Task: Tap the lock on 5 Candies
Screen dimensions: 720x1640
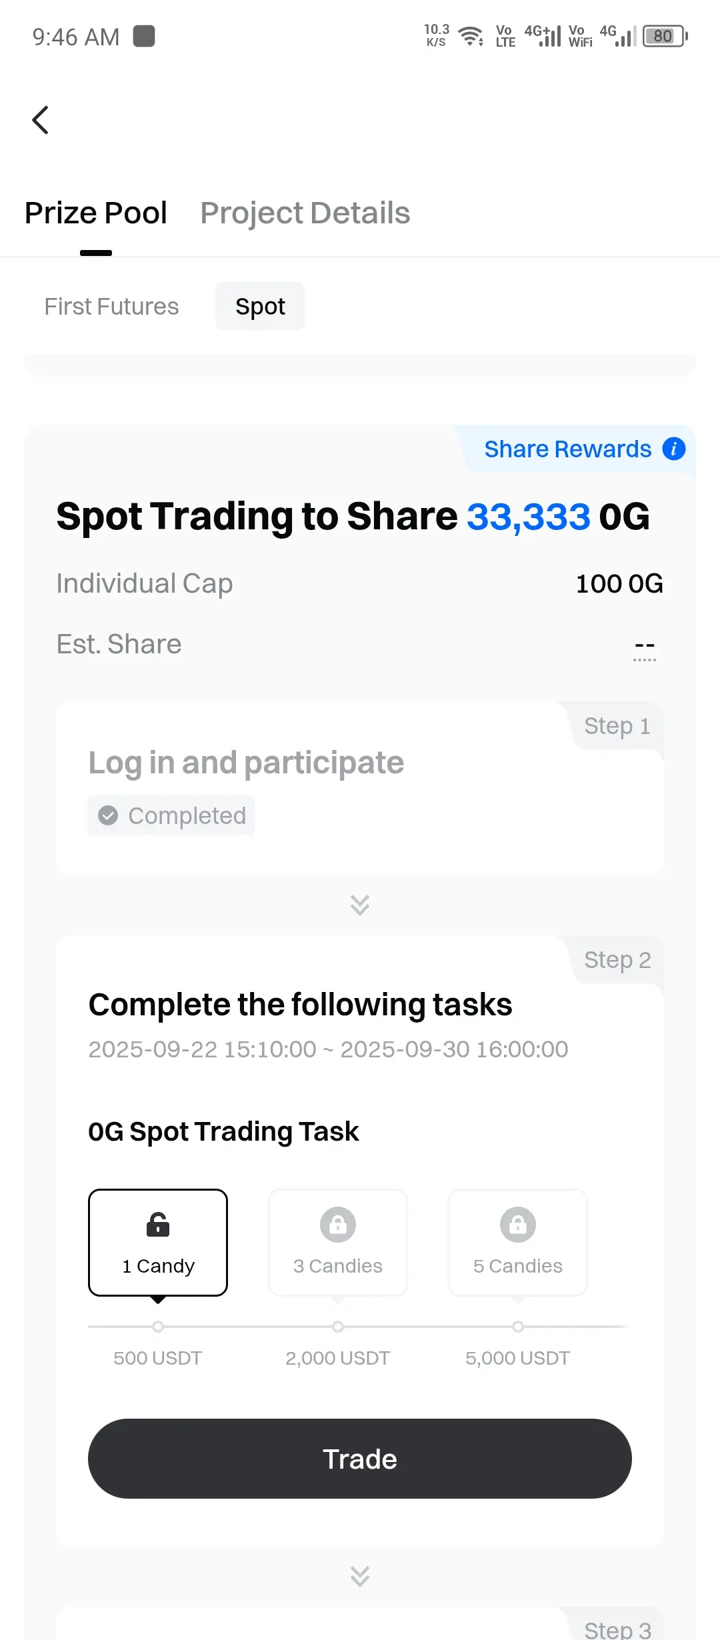Action: [x=518, y=1225]
